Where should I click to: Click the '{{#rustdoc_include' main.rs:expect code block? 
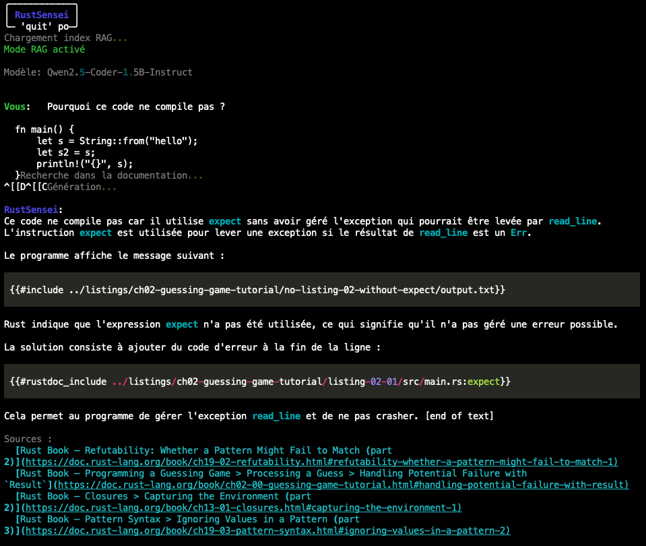point(322,381)
